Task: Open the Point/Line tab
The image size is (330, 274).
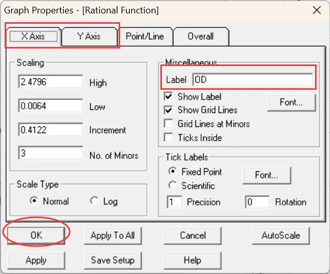Action: click(144, 37)
